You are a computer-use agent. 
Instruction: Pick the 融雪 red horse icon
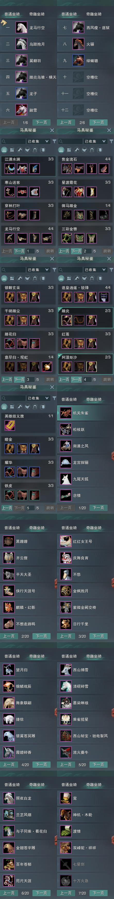click(21, 110)
